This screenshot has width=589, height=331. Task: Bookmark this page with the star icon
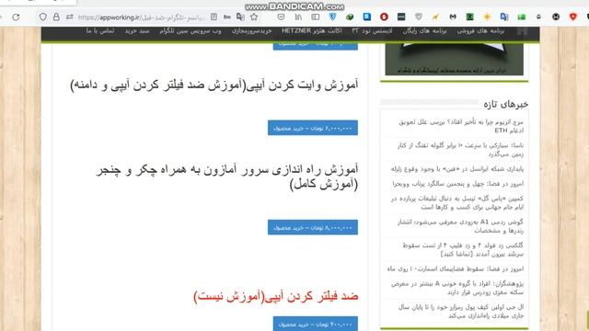click(254, 17)
